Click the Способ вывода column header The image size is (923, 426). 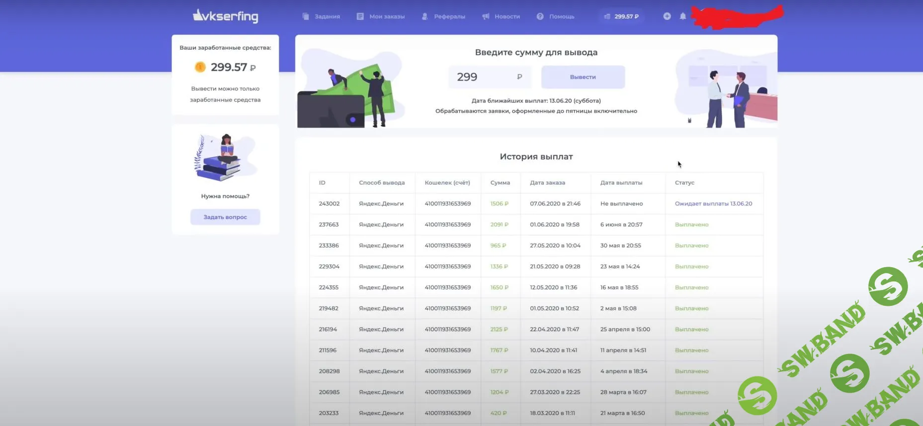[x=382, y=183]
